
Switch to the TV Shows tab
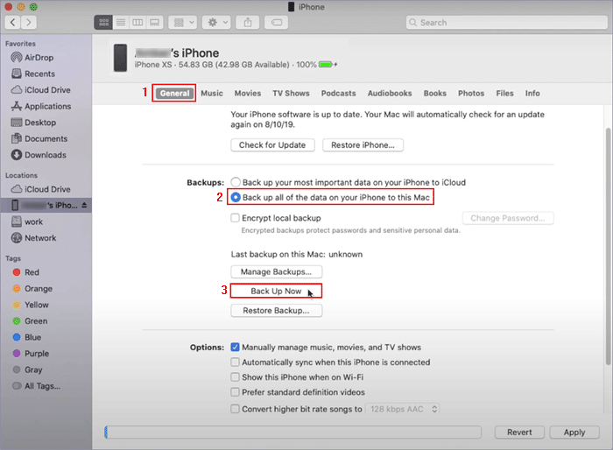pyautogui.click(x=291, y=94)
